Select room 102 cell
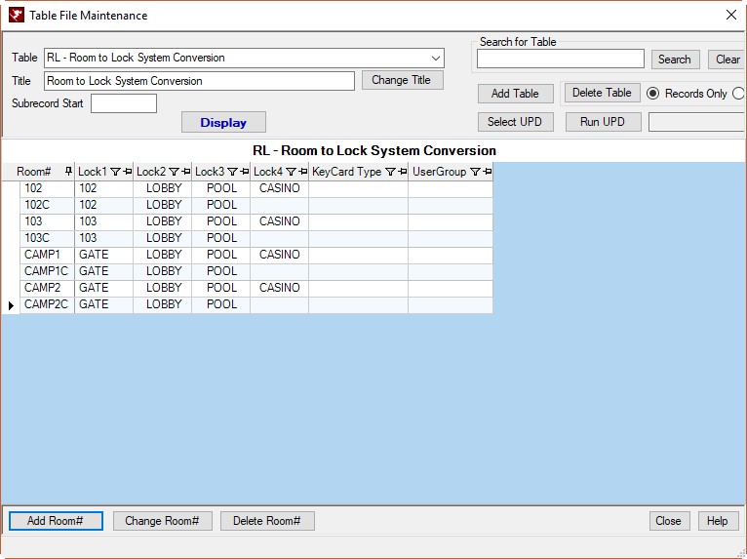 click(x=47, y=188)
